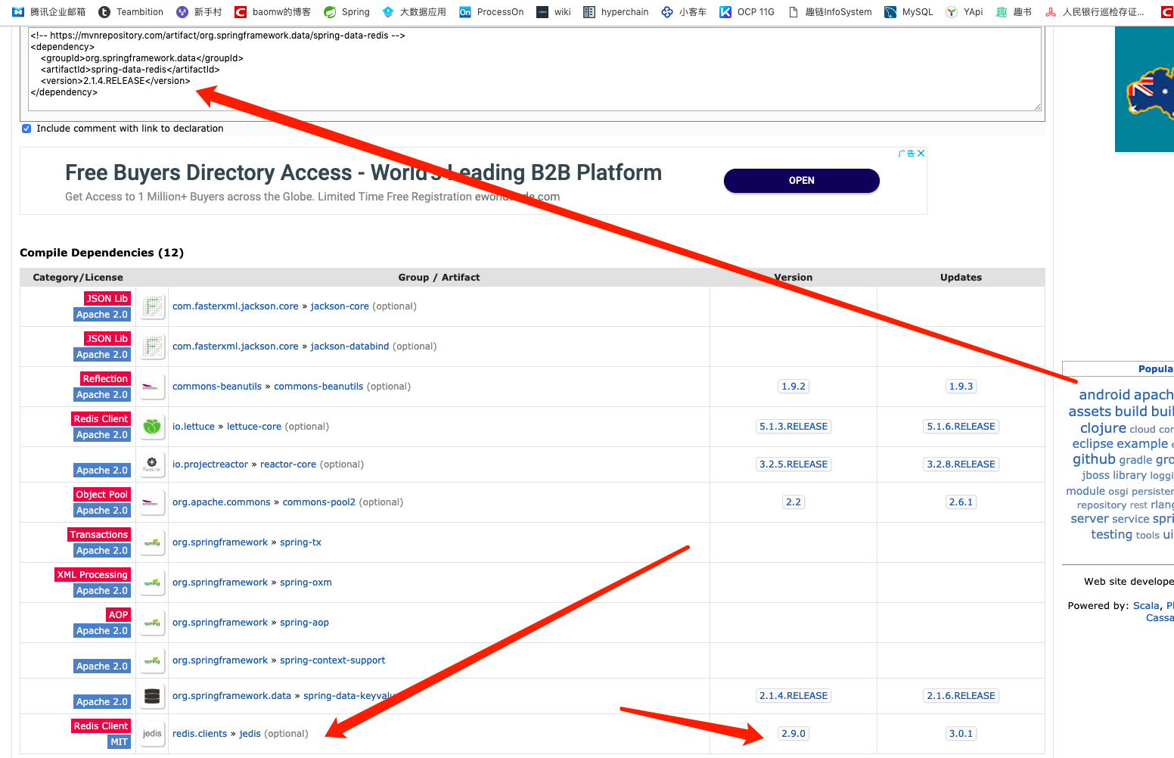
Task: Click the Reflection category tag
Action: click(105, 379)
